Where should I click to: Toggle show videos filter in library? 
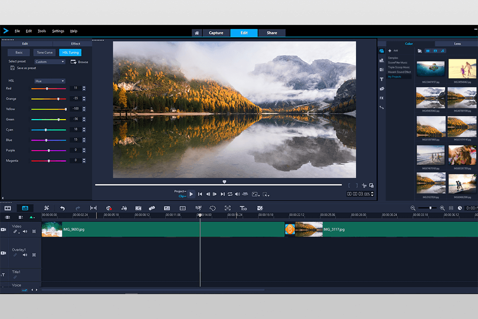click(x=428, y=51)
